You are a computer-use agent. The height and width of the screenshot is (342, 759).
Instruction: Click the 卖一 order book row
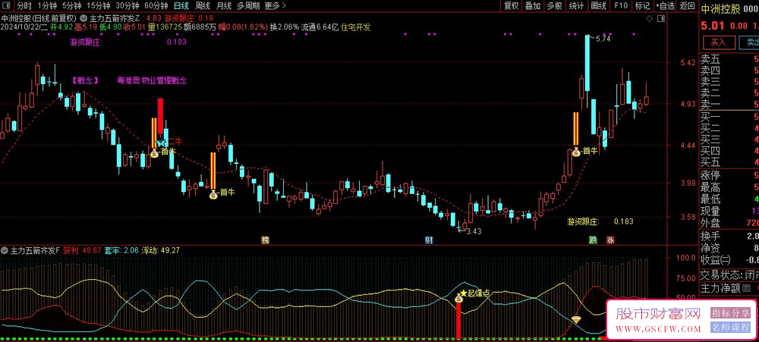pyautogui.click(x=729, y=104)
